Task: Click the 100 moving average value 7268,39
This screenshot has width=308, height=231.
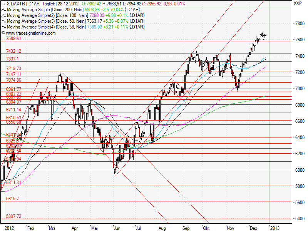Action: point(97,15)
